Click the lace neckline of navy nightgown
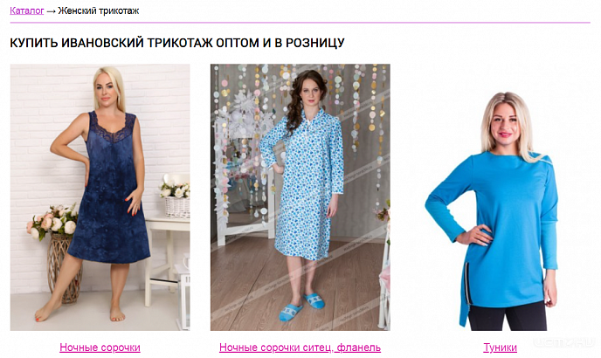The height and width of the screenshot is (358, 601). [x=113, y=127]
